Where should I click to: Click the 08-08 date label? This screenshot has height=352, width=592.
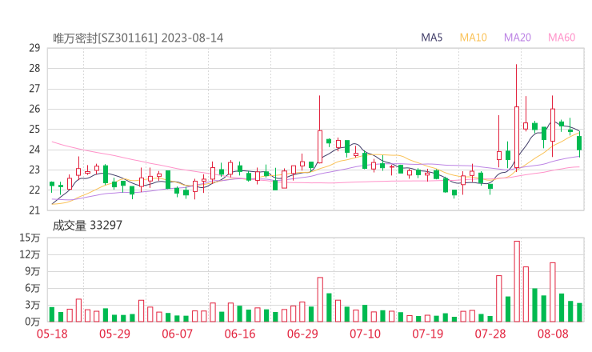click(x=553, y=334)
